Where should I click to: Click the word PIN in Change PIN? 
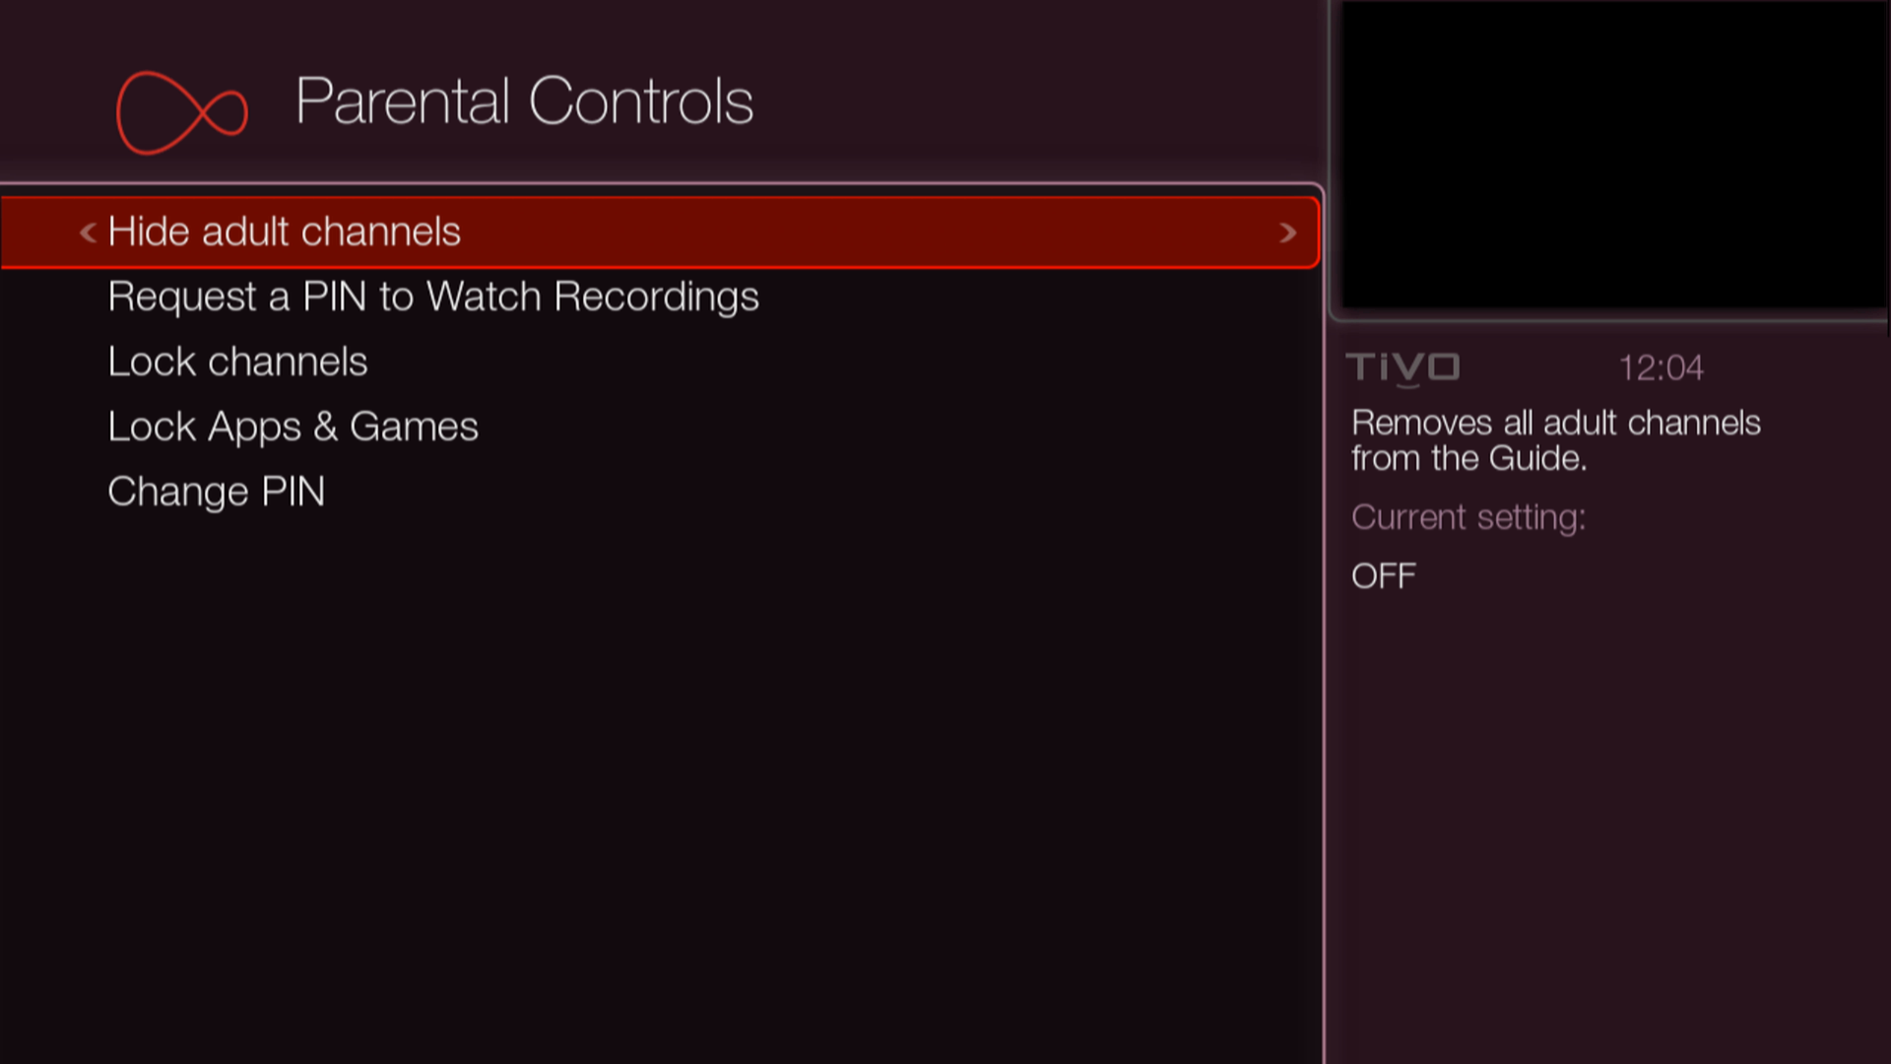click(x=293, y=492)
